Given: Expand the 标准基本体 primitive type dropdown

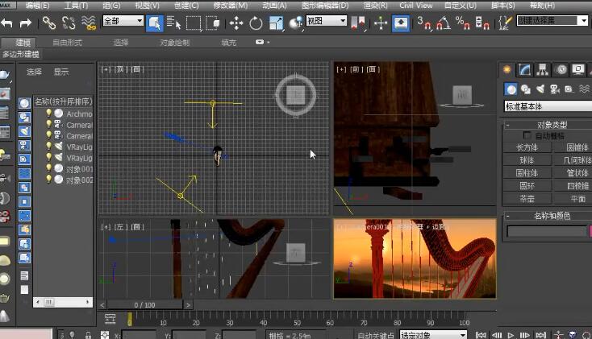Looking at the screenshot, I should tap(548, 106).
